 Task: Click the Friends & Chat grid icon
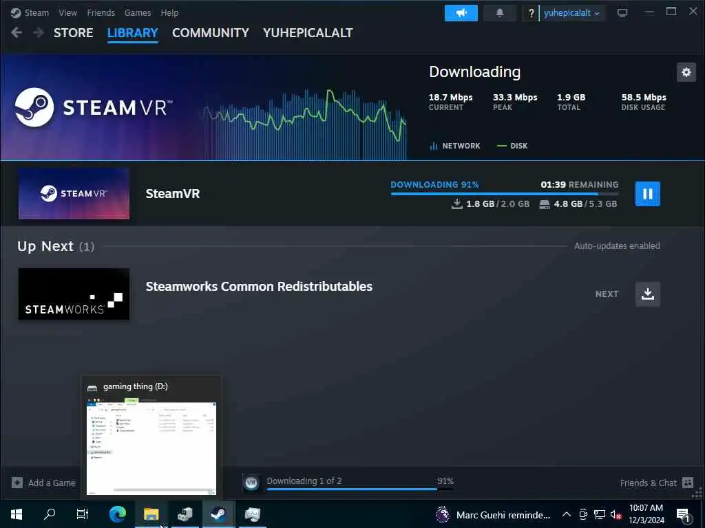pos(688,483)
